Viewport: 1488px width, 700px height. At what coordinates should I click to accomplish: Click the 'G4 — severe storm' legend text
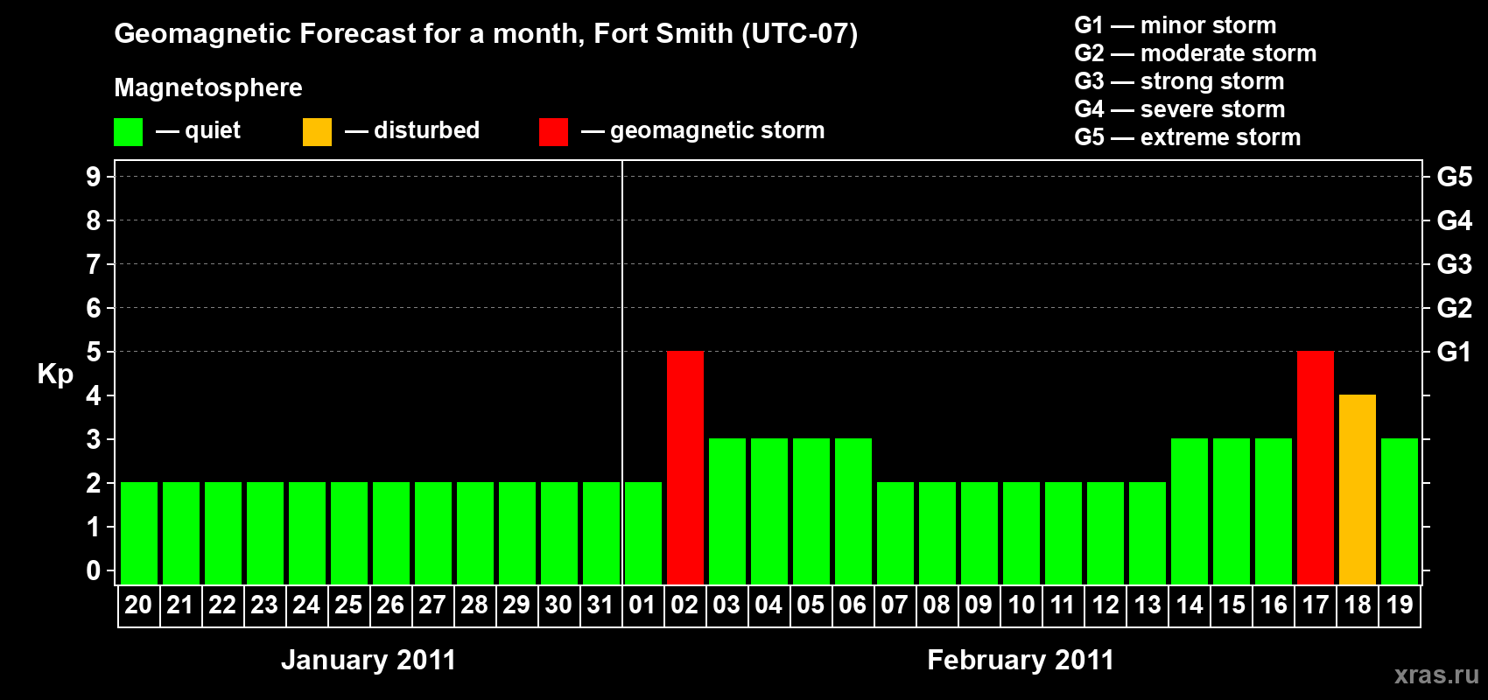click(x=1180, y=109)
